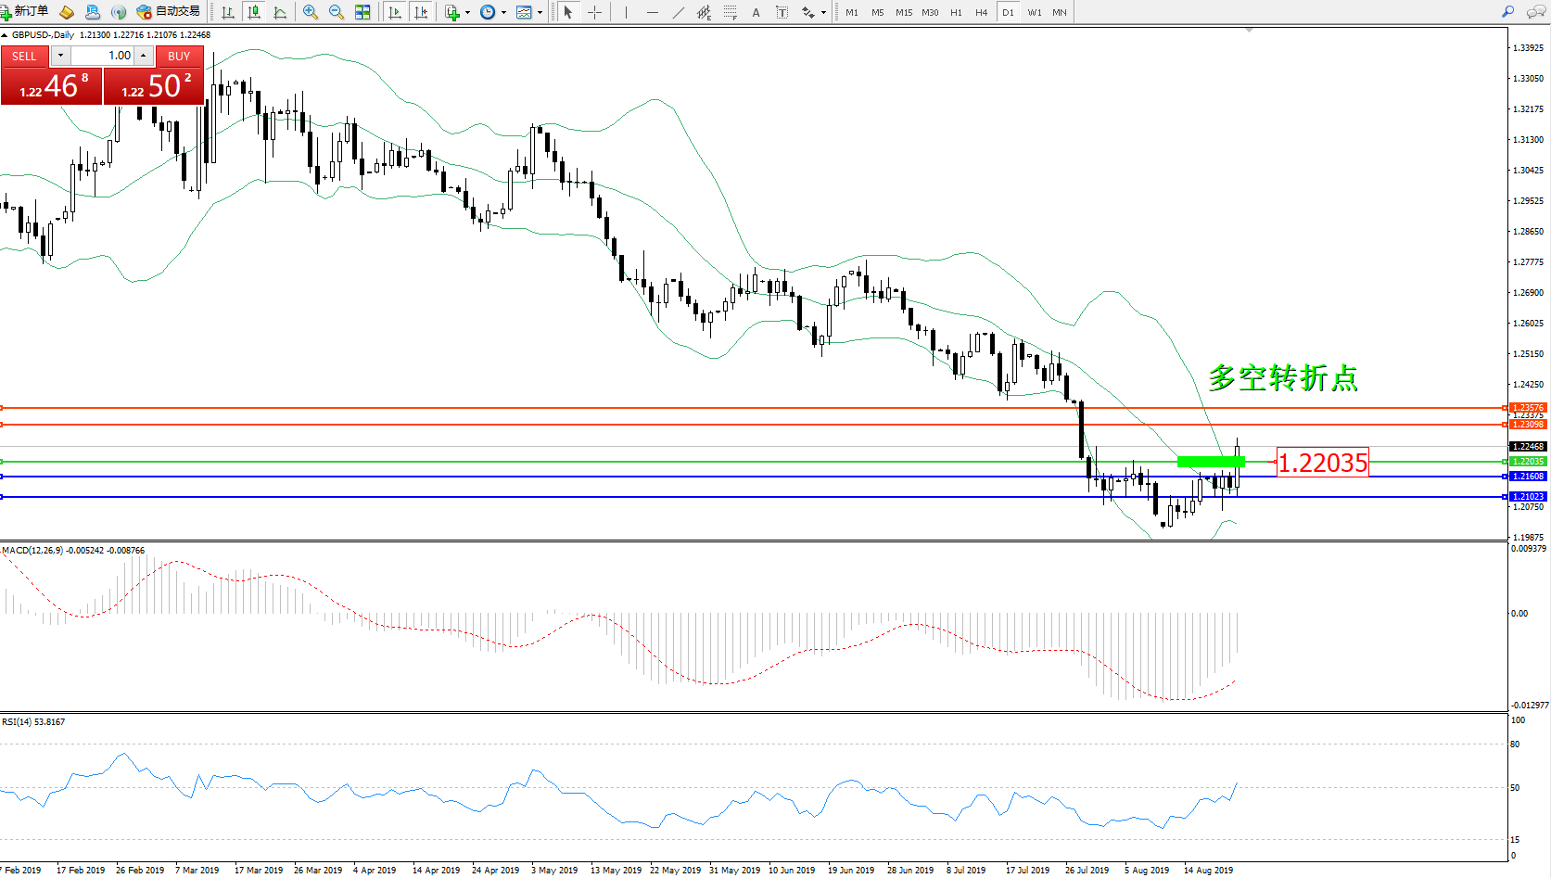Select the Crosshair tool
Image resolution: width=1551 pixels, height=878 pixels.
[x=594, y=12]
